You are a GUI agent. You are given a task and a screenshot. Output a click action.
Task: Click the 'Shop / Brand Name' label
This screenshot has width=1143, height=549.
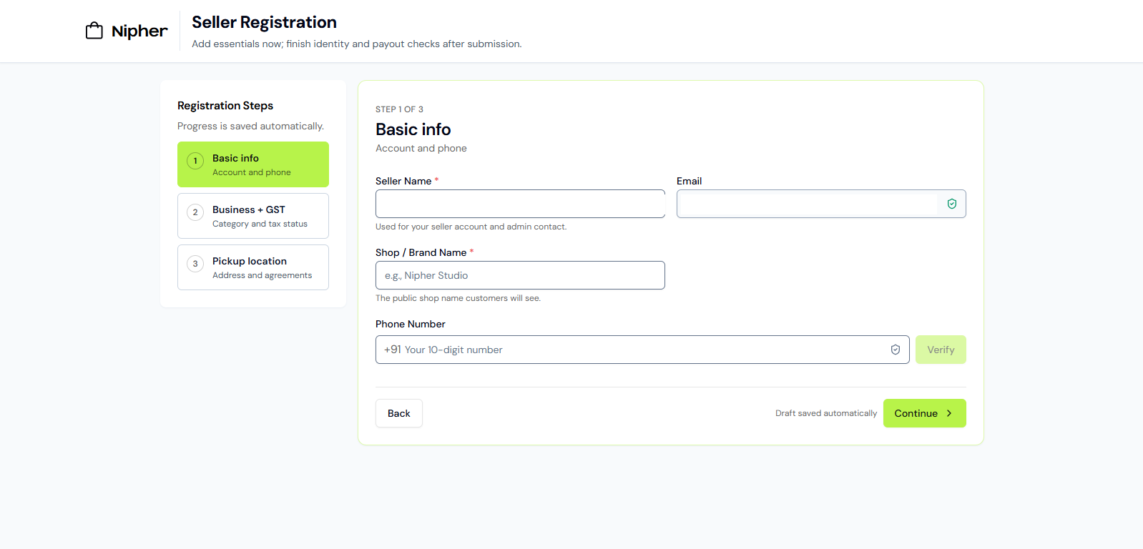click(x=421, y=252)
